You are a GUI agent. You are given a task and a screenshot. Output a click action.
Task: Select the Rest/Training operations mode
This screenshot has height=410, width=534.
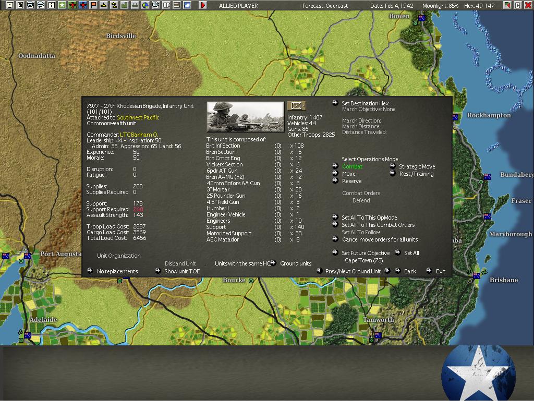click(416, 174)
